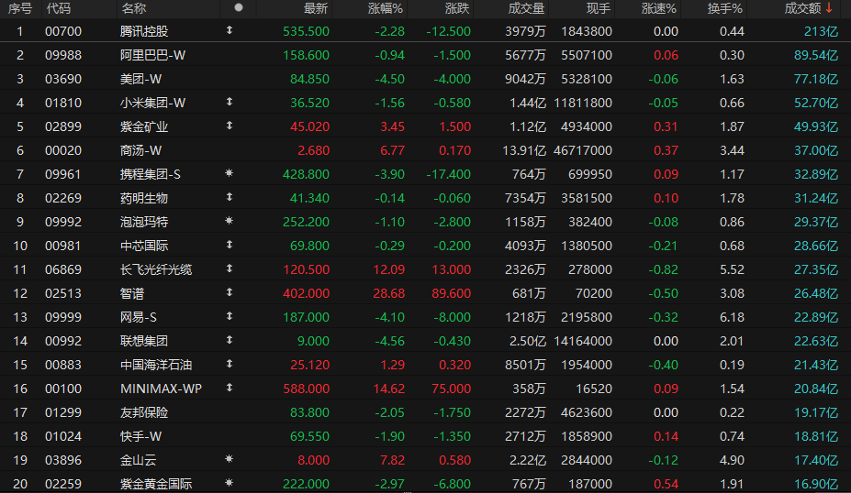This screenshot has width=851, height=493.
Task: Sort by the 代码 column header
Action: pyautogui.click(x=58, y=8)
